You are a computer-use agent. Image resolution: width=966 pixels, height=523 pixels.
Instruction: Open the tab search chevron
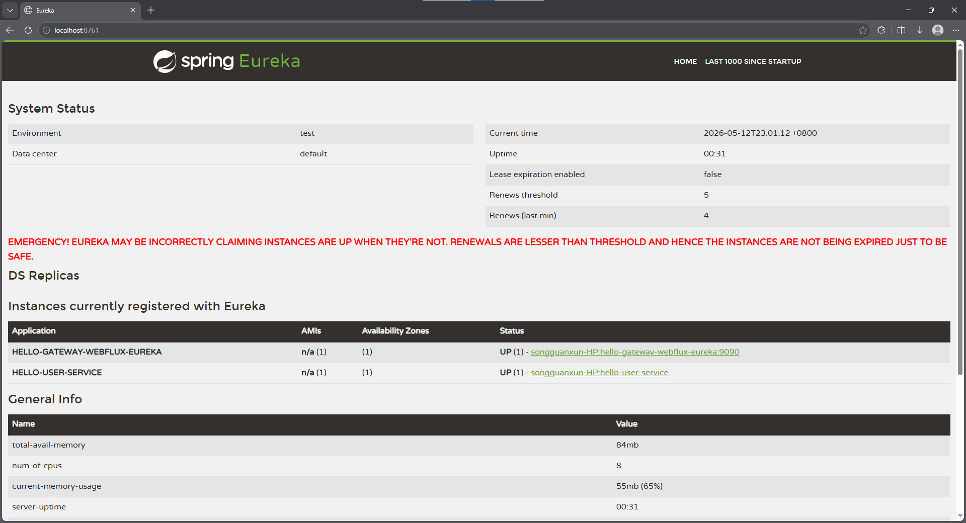click(10, 10)
